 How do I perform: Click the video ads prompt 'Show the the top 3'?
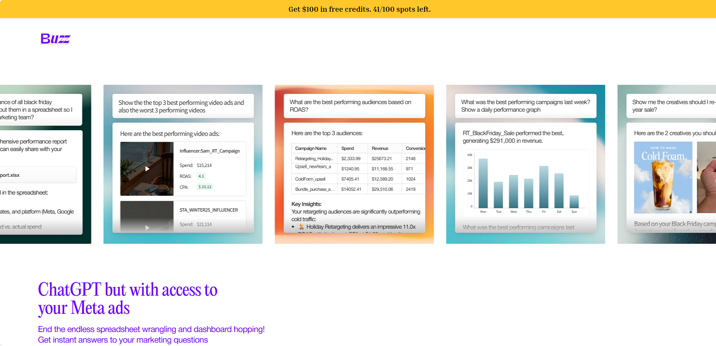183,106
